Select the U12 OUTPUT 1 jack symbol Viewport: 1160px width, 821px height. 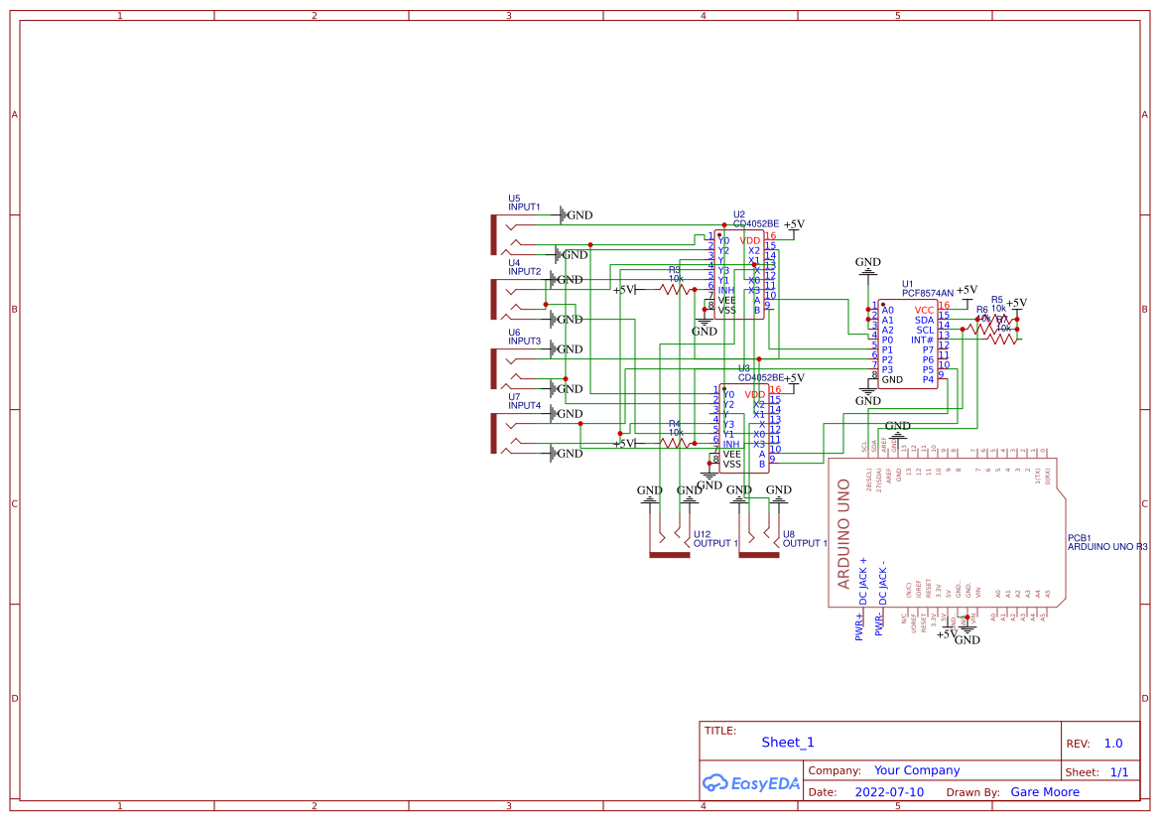669,554
